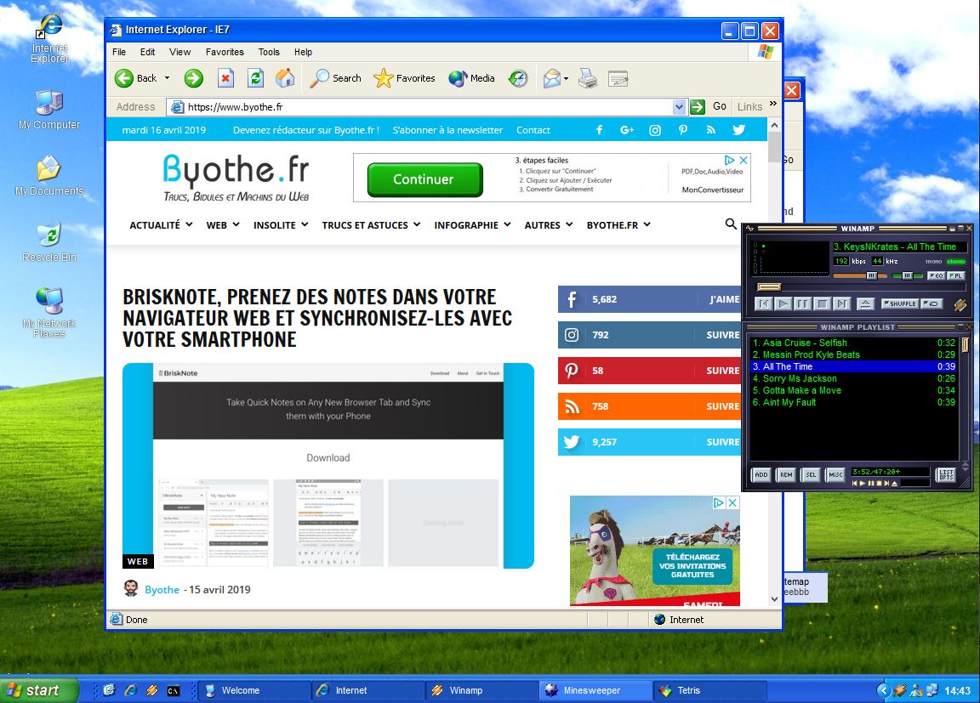Open S'abonner à la newsletter link
The width and height of the screenshot is (980, 703).
click(x=447, y=130)
